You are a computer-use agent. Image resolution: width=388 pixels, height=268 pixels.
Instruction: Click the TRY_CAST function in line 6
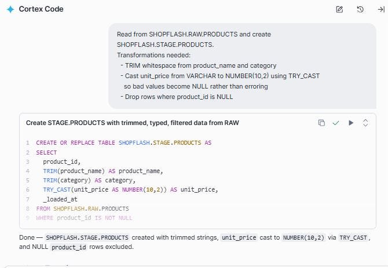click(57, 190)
